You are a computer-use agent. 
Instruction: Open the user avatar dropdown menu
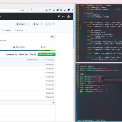[x=69, y=16]
